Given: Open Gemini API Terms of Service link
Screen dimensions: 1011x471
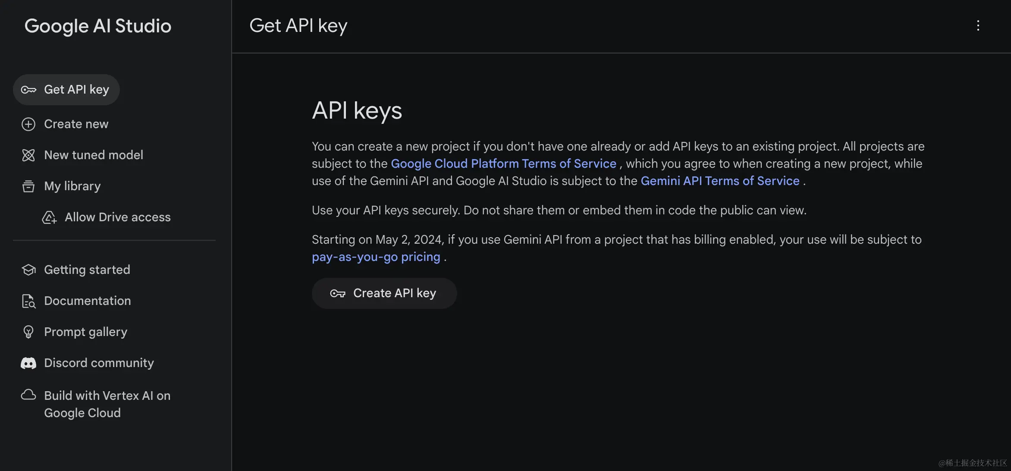Looking at the screenshot, I should point(720,181).
